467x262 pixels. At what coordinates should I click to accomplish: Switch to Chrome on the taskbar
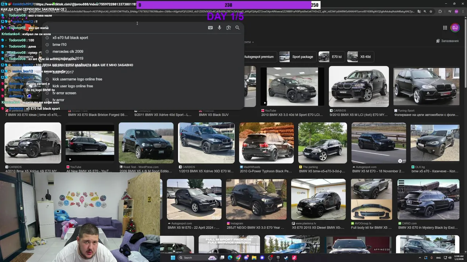[x=238, y=258]
